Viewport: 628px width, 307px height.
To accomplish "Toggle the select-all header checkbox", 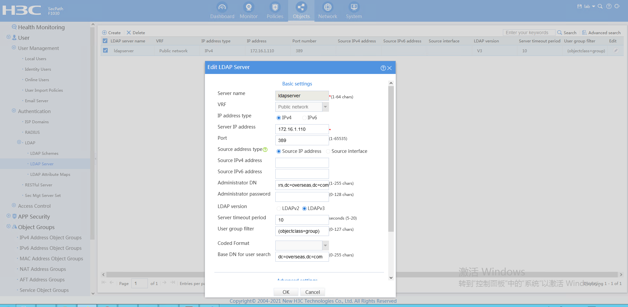I will tap(105, 41).
